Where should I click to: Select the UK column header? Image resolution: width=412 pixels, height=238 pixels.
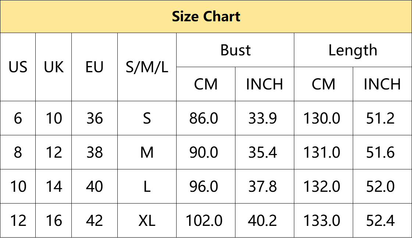54,67
